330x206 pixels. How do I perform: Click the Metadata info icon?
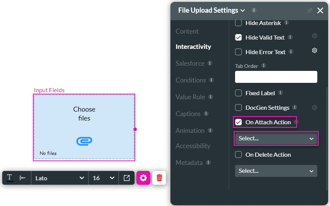[x=209, y=162]
